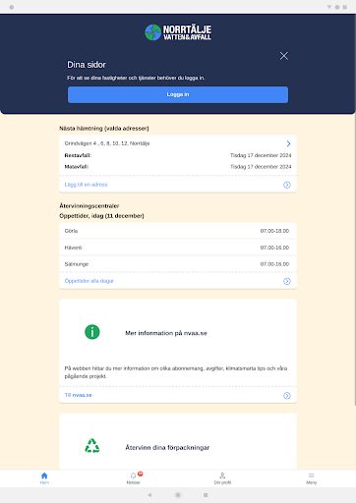Click the green recycling symbol icon
The height and width of the screenshot is (503, 356).
click(x=92, y=446)
